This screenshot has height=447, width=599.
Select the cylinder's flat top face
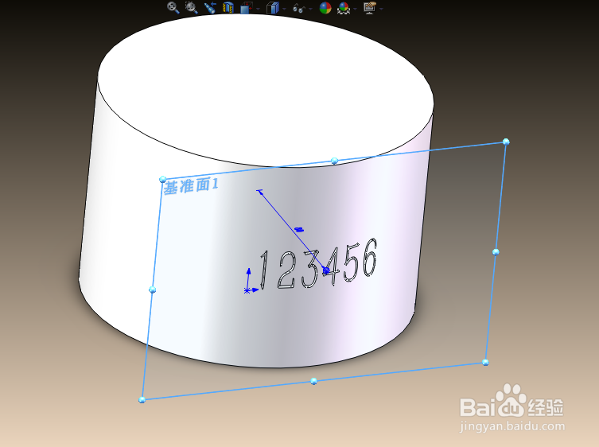[x=266, y=90]
